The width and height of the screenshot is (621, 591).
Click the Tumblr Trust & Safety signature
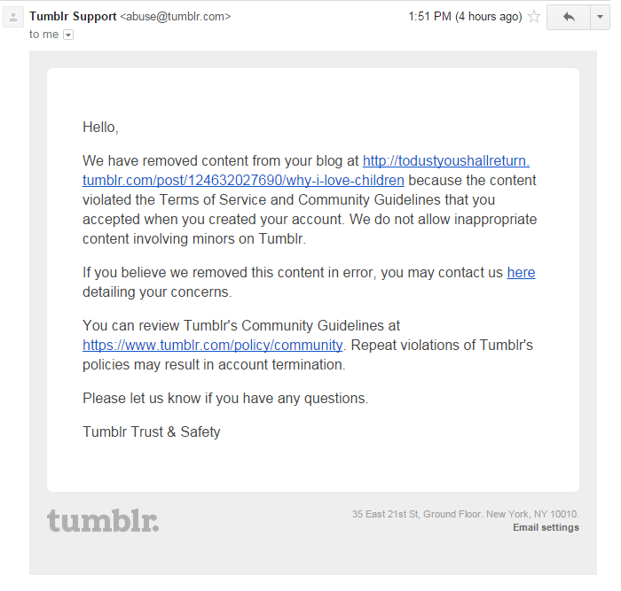pos(152,432)
